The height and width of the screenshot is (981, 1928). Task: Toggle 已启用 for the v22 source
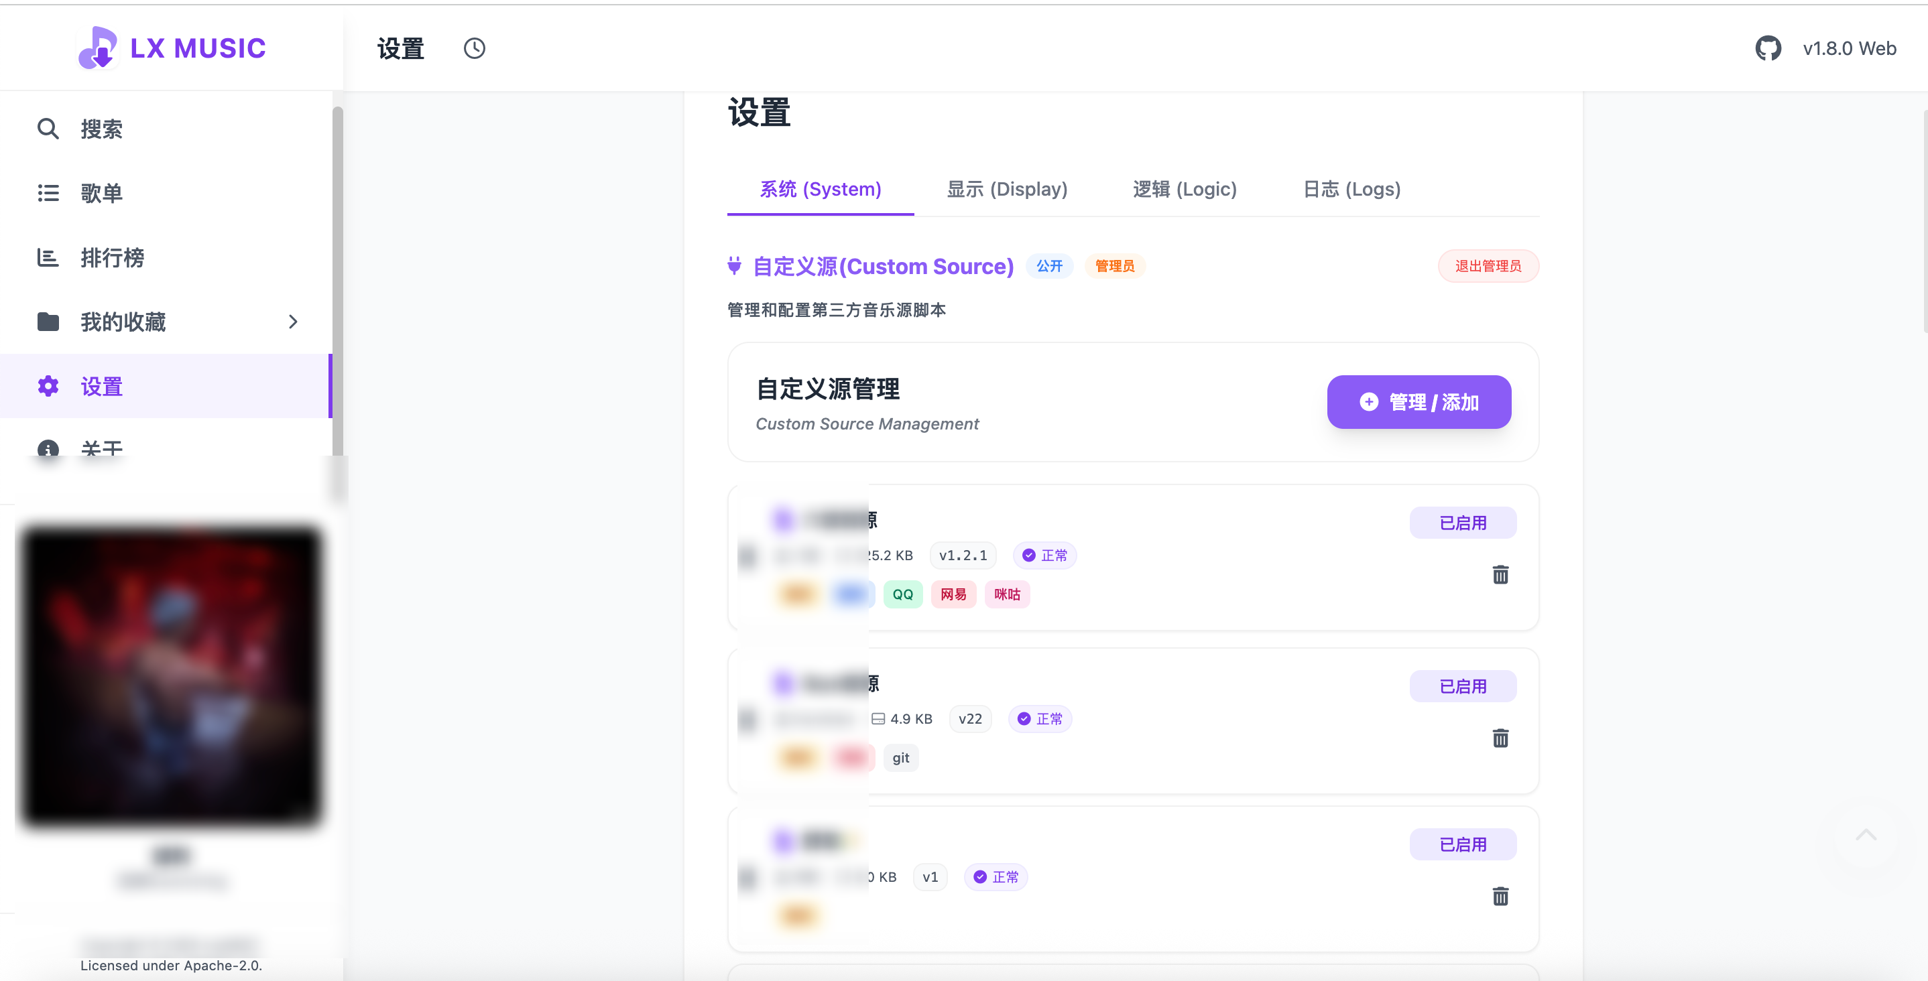click(x=1463, y=686)
